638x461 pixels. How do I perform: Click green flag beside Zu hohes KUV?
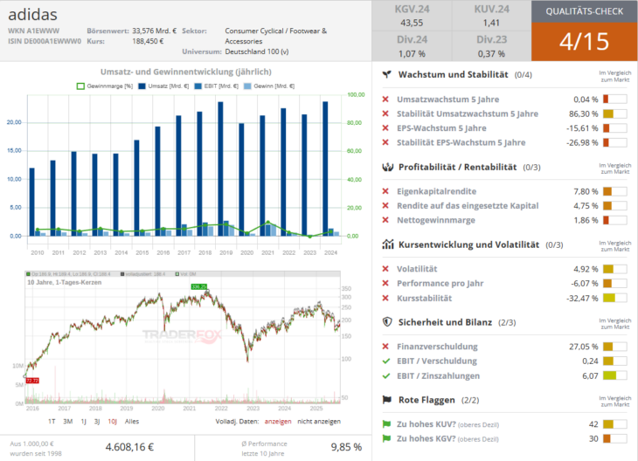click(x=385, y=423)
